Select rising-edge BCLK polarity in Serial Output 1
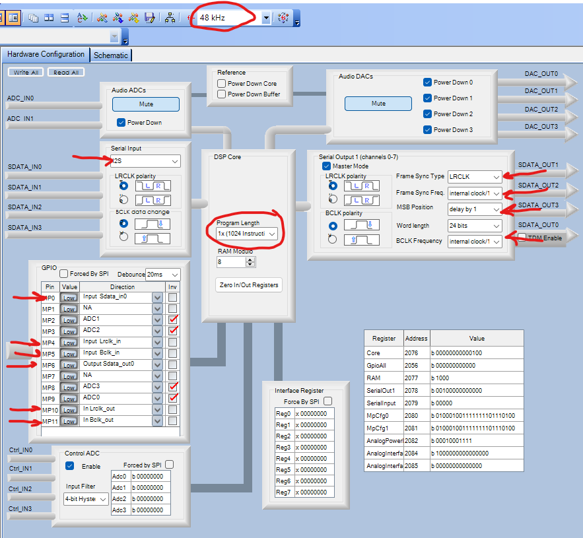 coord(333,239)
